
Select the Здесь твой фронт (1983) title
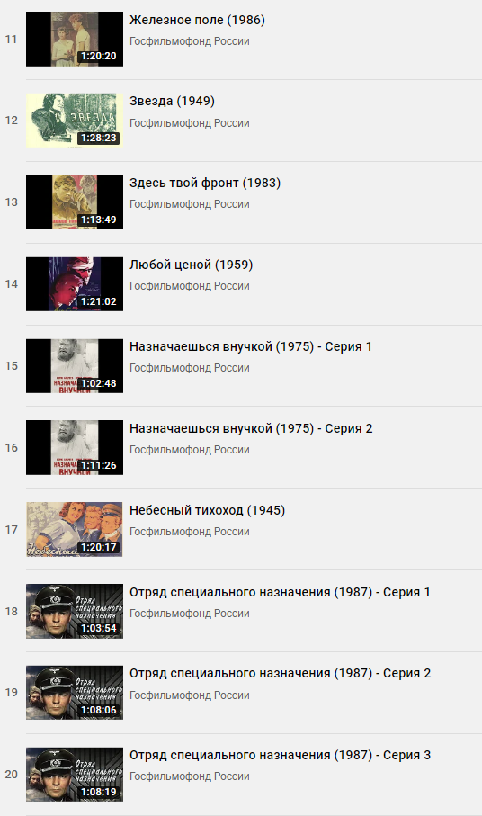click(205, 183)
